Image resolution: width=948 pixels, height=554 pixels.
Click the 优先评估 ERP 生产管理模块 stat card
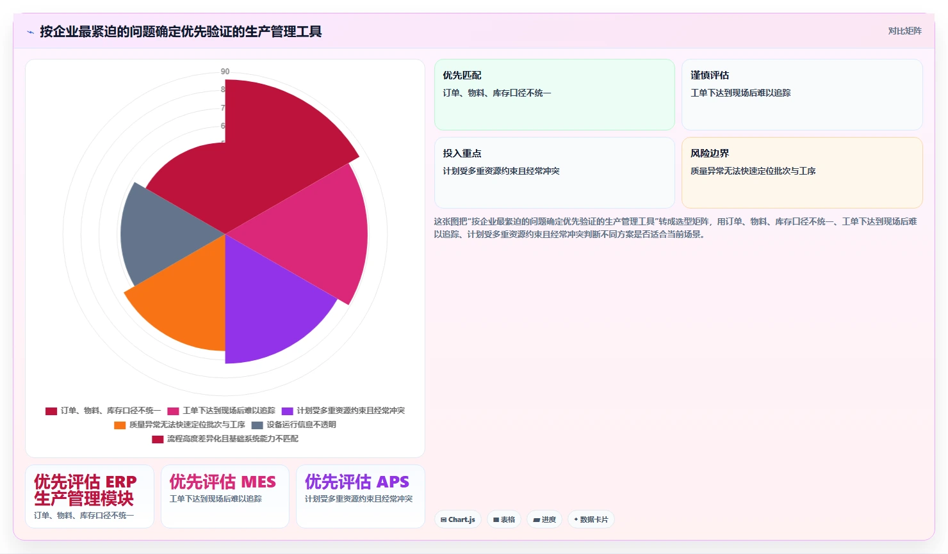pos(90,496)
